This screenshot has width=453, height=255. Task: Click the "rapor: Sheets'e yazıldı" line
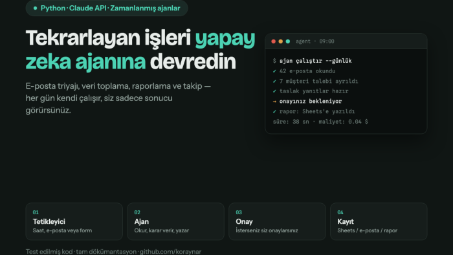317,111
